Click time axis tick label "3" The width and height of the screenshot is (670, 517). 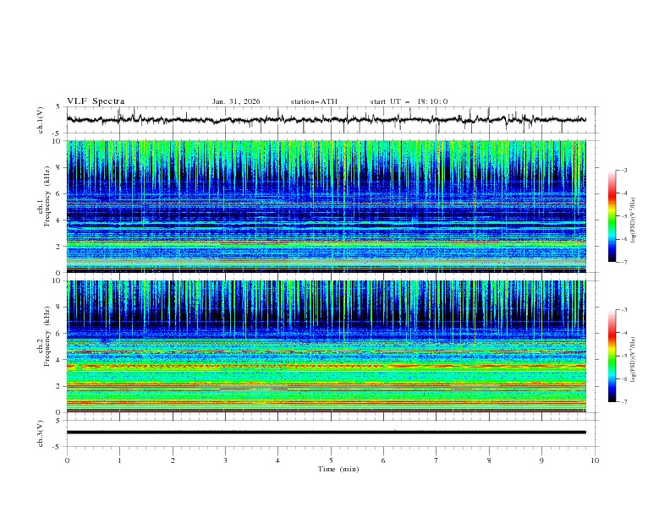(225, 460)
